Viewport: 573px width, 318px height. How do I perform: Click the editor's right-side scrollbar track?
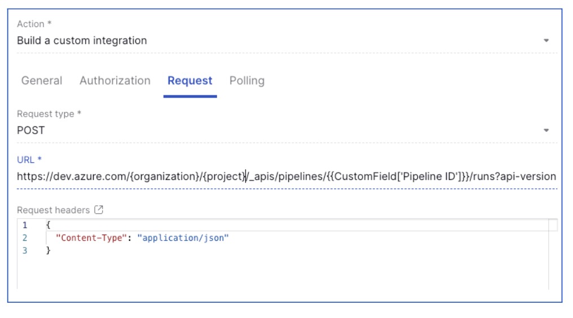click(553, 256)
